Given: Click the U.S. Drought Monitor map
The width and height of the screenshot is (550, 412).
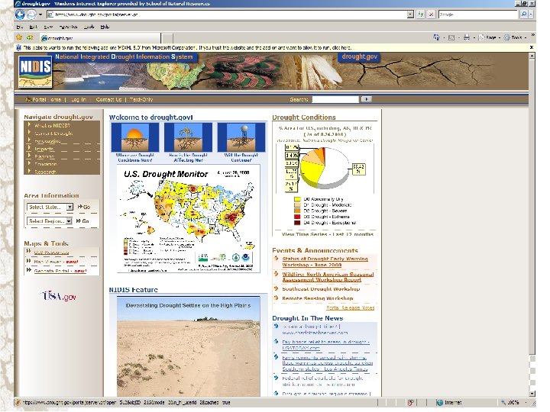Looking at the screenshot, I should click(x=189, y=219).
